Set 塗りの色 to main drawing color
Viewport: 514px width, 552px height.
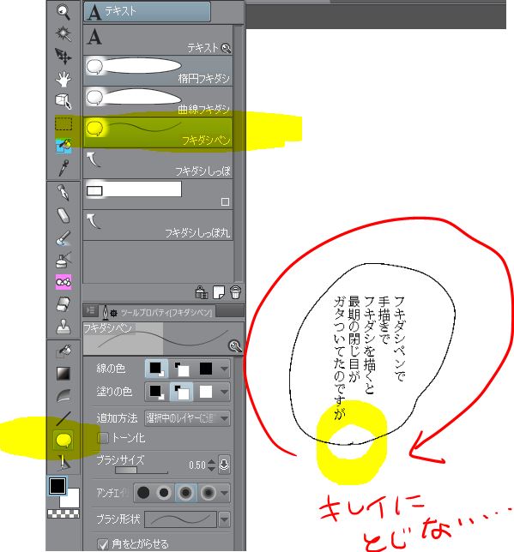point(156,392)
